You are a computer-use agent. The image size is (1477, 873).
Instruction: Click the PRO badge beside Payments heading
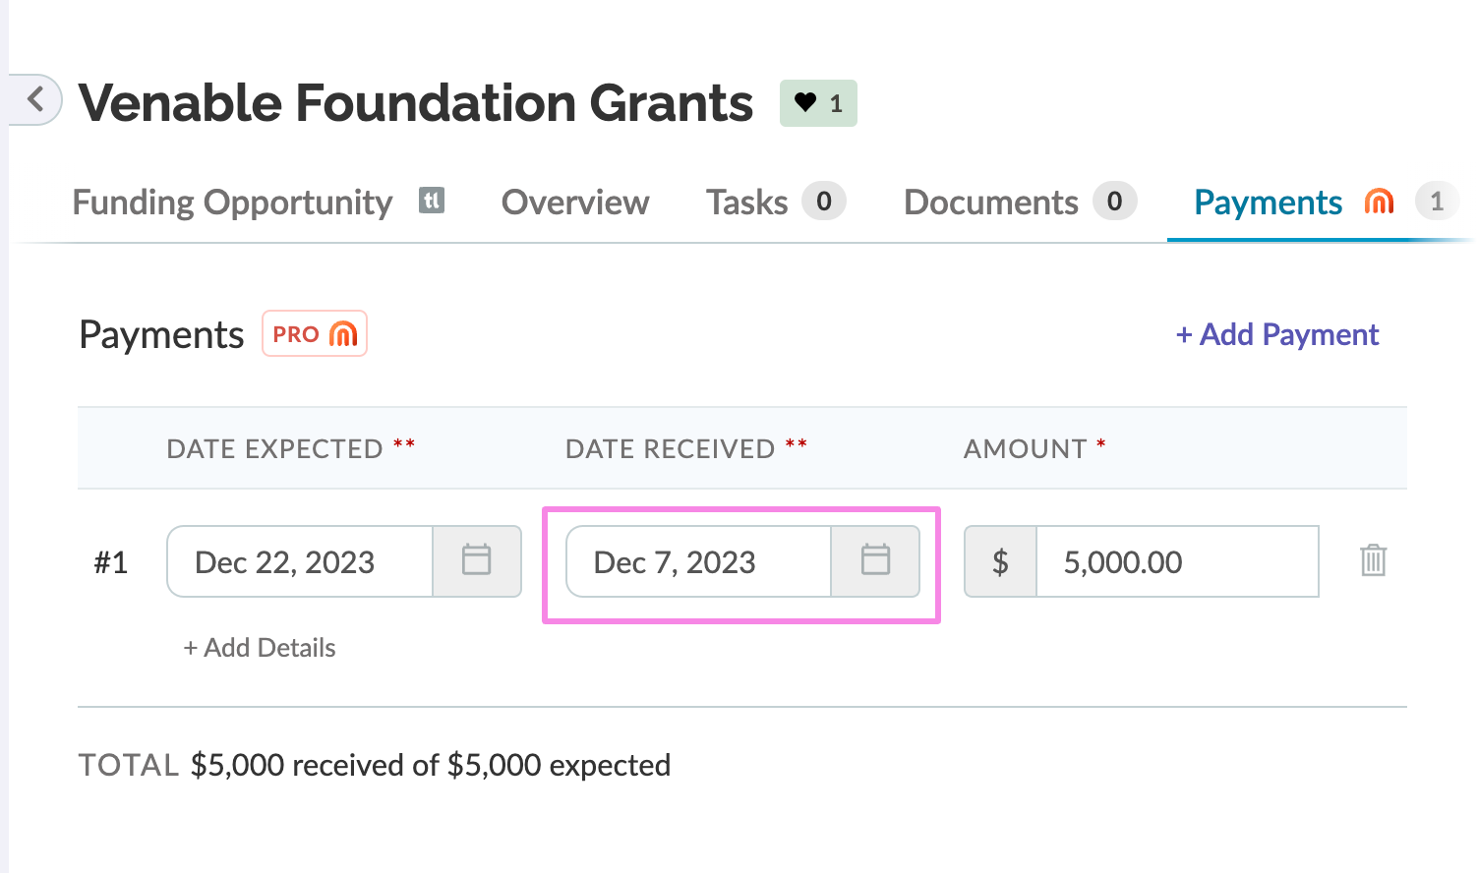pos(315,334)
